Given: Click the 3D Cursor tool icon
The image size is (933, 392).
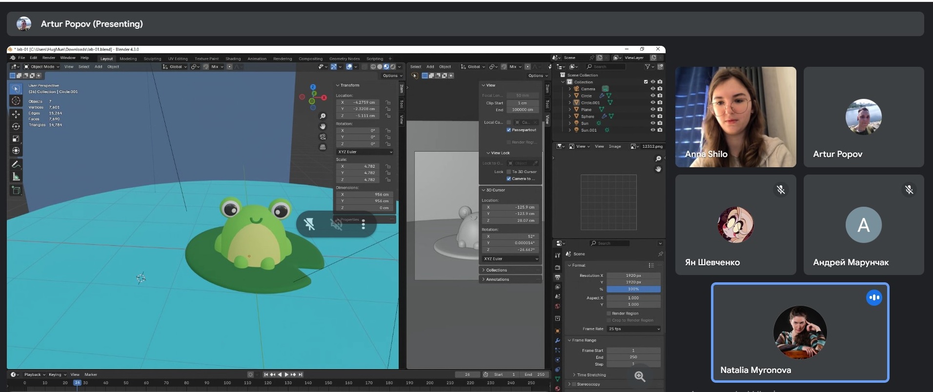Looking at the screenshot, I should click(x=16, y=101).
